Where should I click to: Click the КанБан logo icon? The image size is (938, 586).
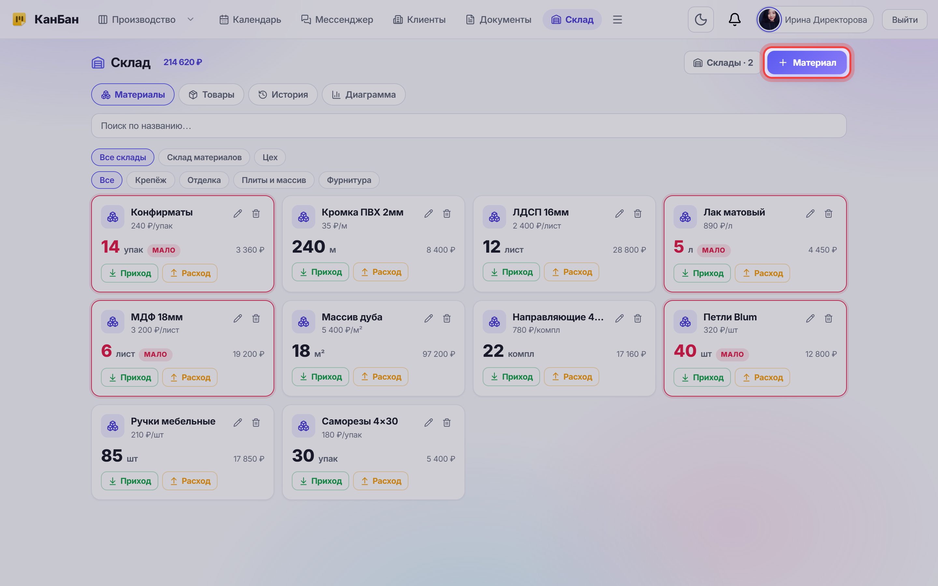click(19, 20)
